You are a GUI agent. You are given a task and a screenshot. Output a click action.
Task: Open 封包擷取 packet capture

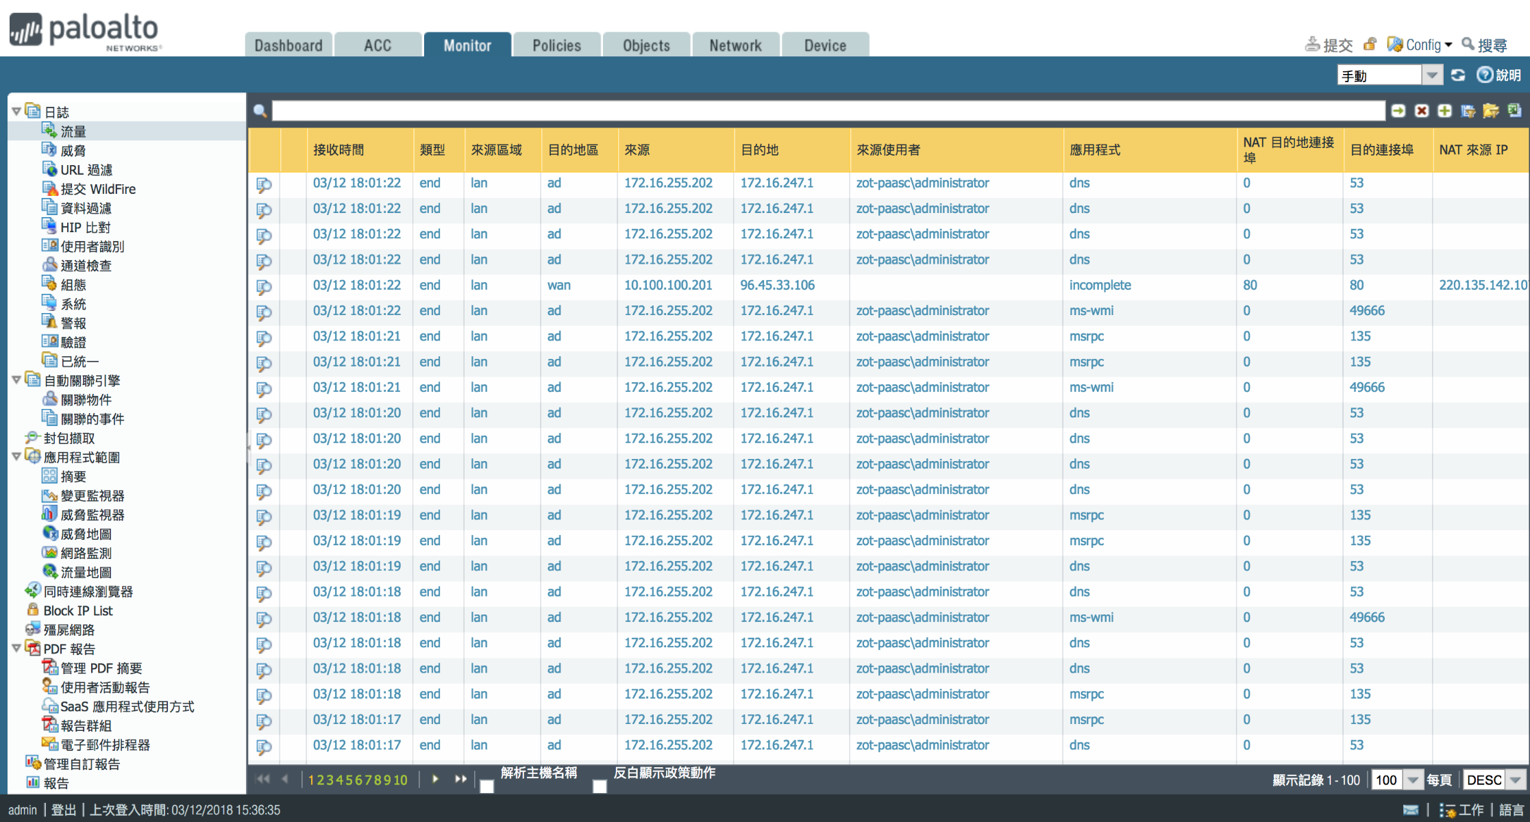69,438
